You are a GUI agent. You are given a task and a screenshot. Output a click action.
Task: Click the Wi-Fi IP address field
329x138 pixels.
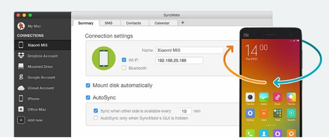[x=179, y=60]
